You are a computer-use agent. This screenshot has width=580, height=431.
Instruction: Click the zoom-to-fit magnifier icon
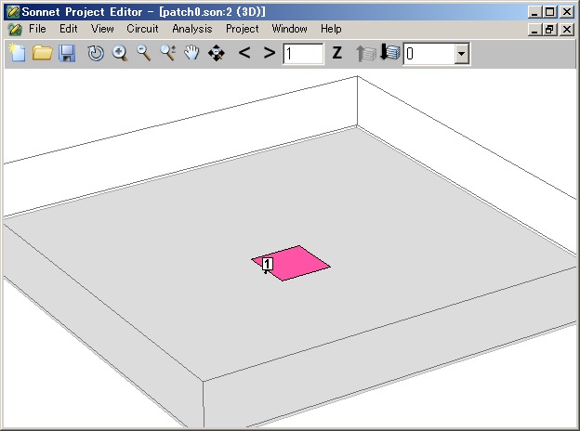(168, 53)
